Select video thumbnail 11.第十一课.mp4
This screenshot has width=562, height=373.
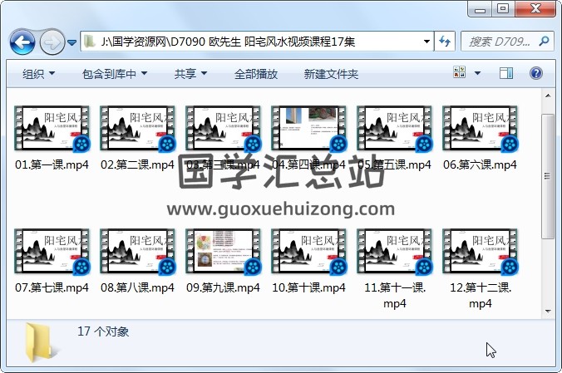click(395, 252)
